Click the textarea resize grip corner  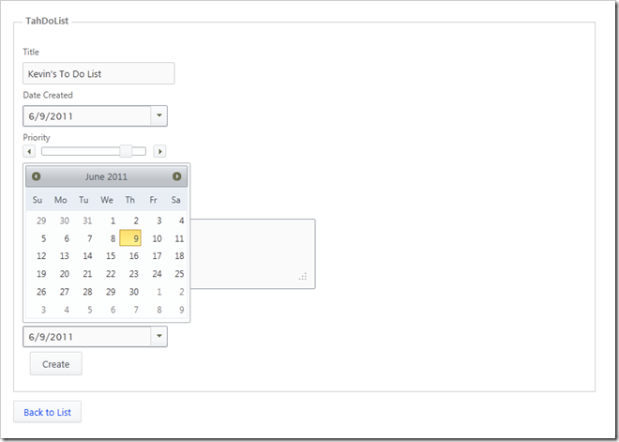tap(303, 277)
